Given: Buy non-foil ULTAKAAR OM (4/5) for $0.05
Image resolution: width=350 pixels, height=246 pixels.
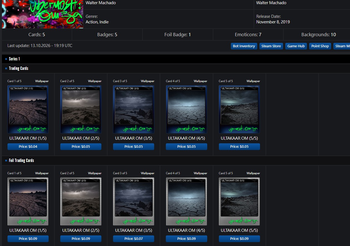Looking at the screenshot, I should click(186, 147).
